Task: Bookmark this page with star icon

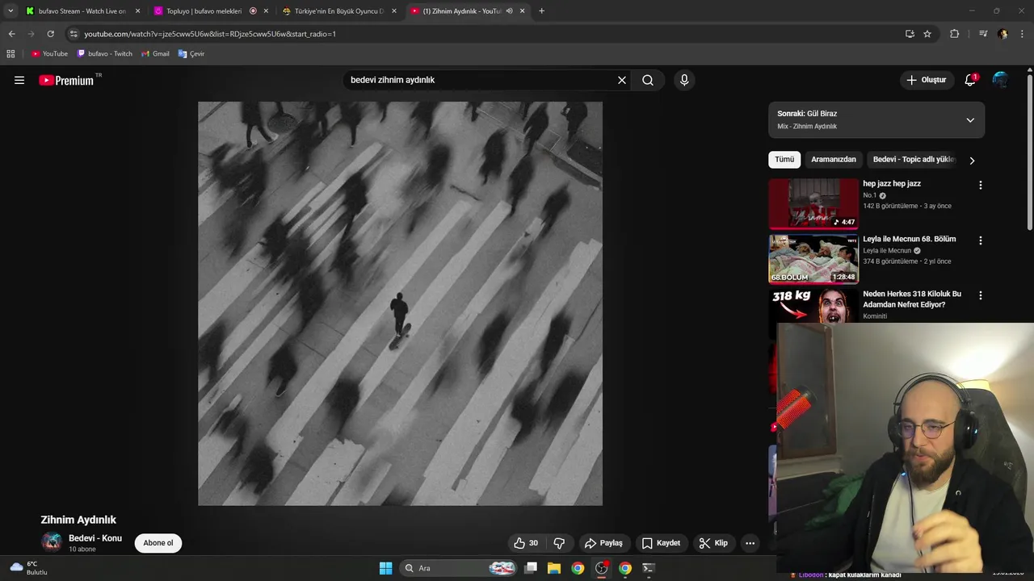Action: point(927,34)
